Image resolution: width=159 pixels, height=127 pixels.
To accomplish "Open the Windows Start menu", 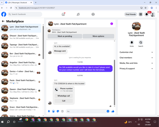I will point(2,122).
